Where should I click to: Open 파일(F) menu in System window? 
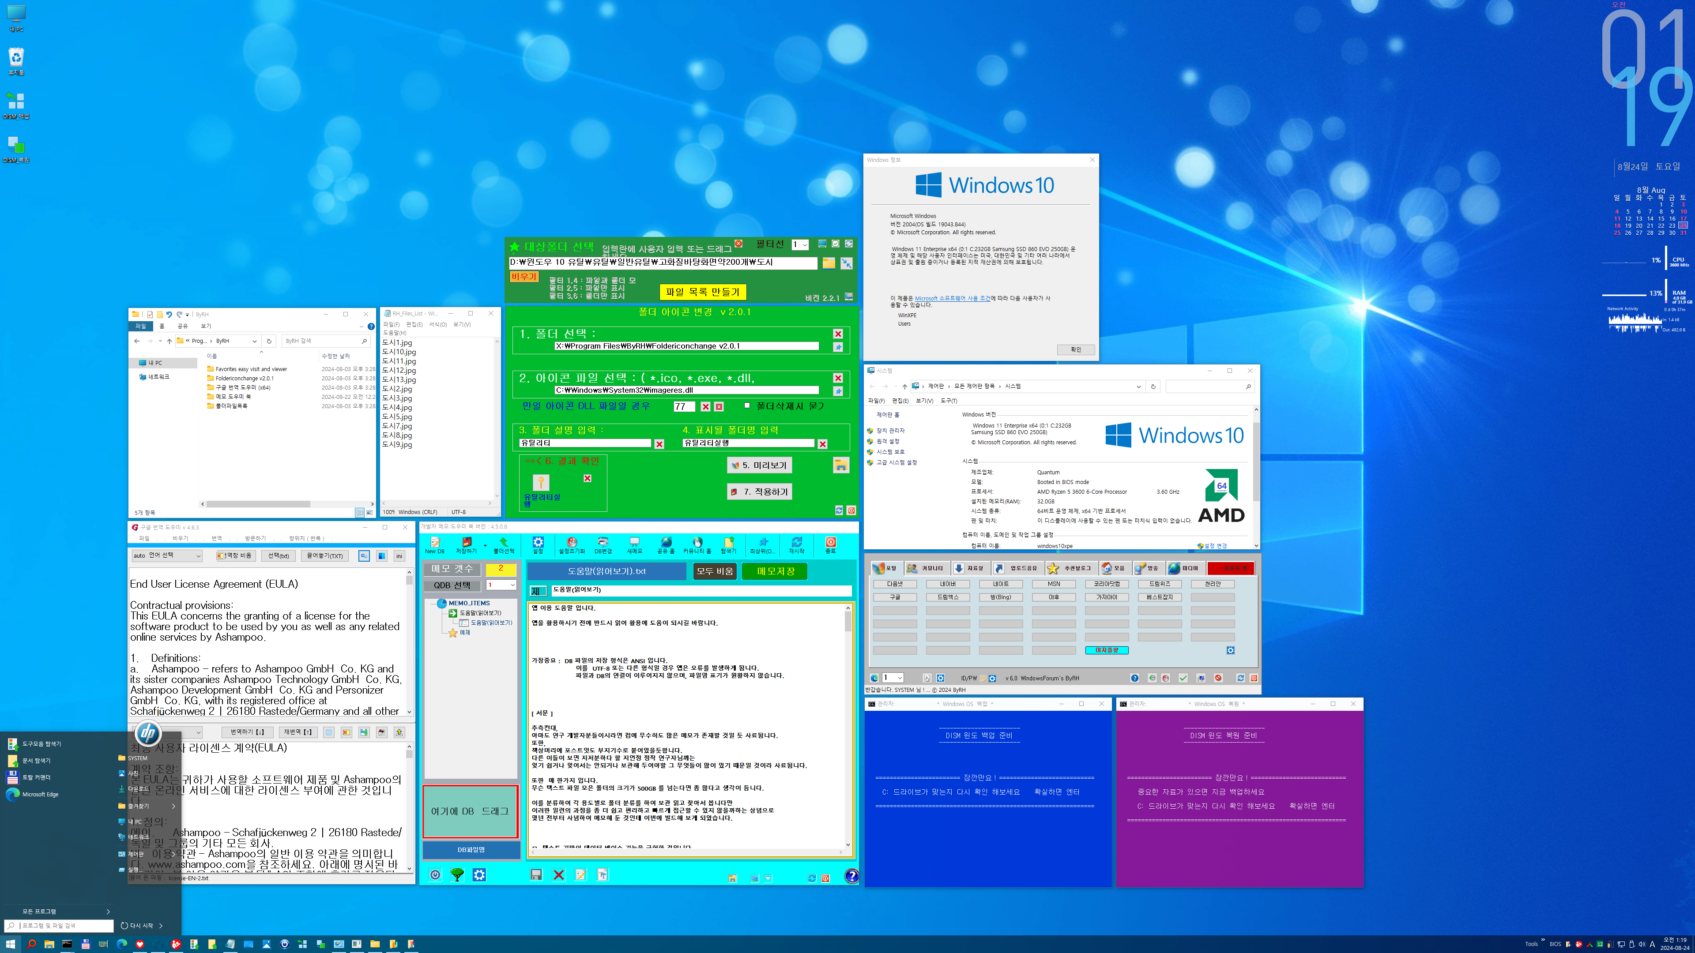(877, 401)
